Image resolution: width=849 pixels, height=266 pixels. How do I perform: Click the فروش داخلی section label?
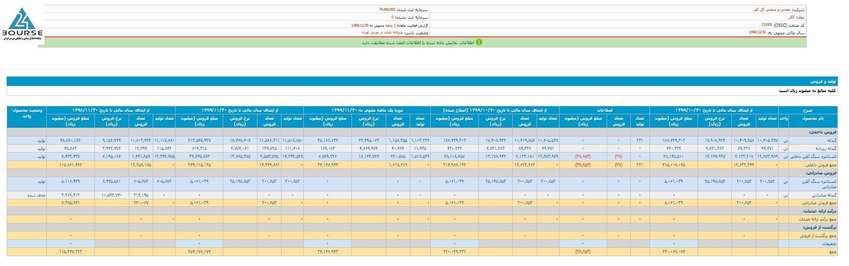coord(823,132)
